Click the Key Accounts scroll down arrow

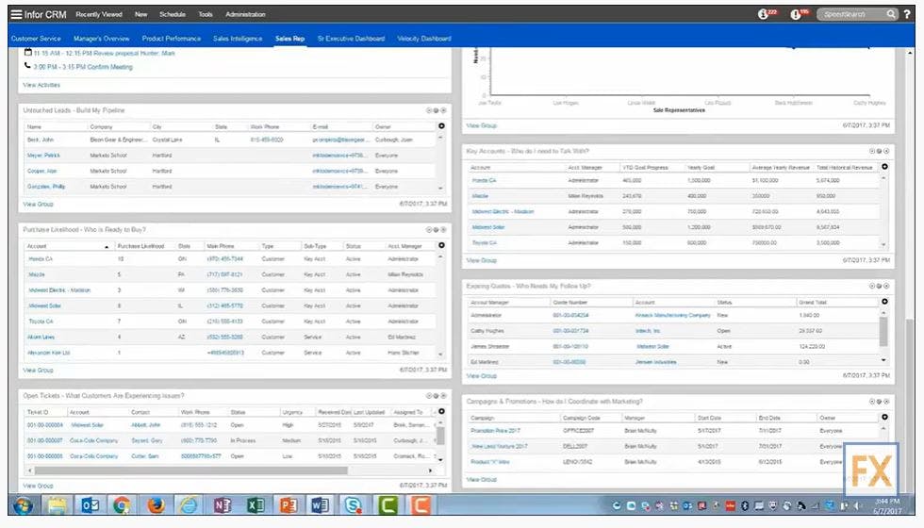(883, 244)
